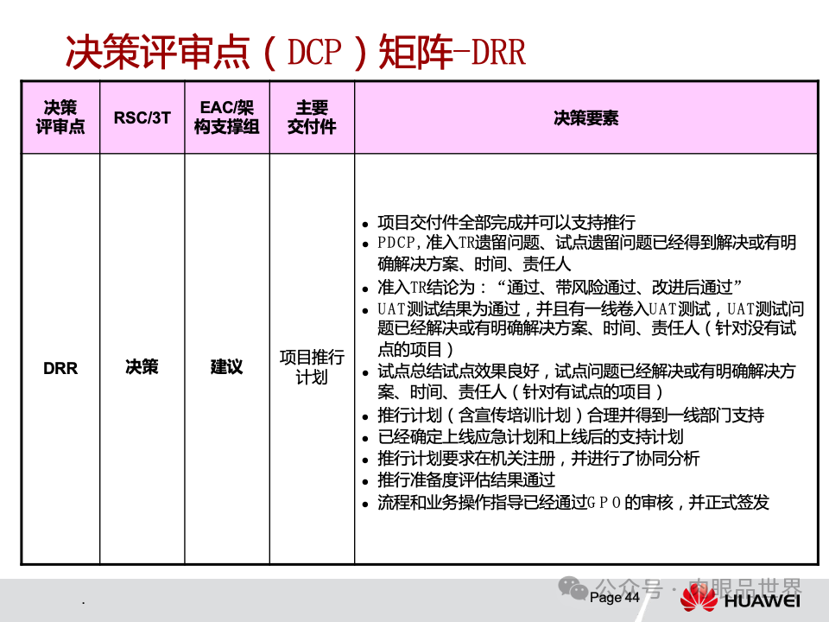This screenshot has height=622, width=829.
Task: Click bullet 已经确定上线应急计划
Action: tap(530, 437)
